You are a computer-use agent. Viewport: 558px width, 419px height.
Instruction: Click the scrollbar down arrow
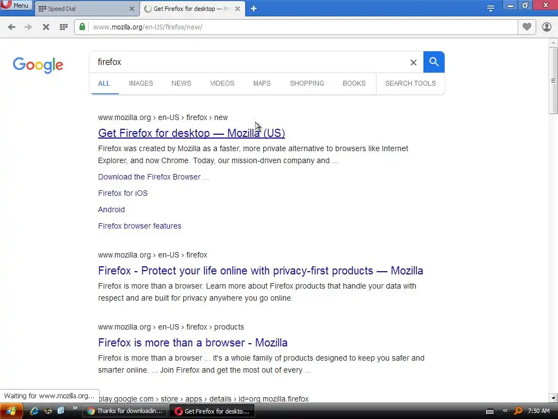click(553, 398)
